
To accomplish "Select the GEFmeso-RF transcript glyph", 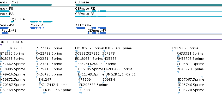I will 148,16.
